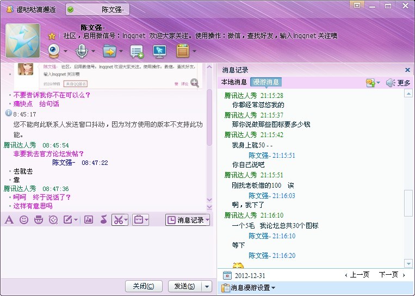The image size is (415, 296).
Task: Open window menu button in title bar
Action: (x=357, y=5)
